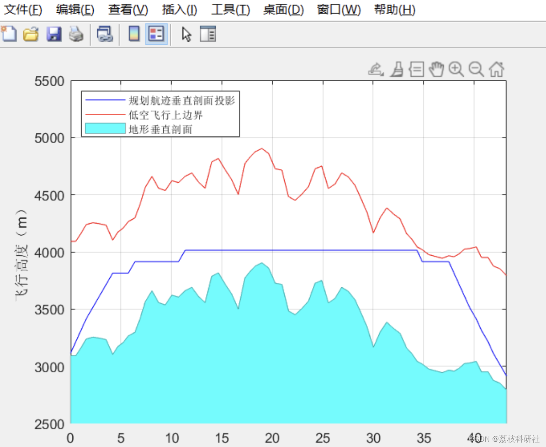Click the New Figure icon
The image size is (546, 447).
pyautogui.click(x=9, y=34)
